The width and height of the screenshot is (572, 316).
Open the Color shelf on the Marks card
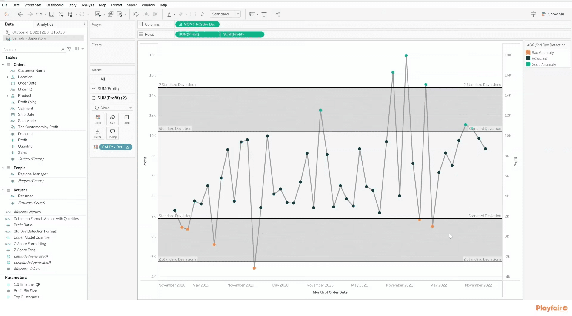point(98,119)
